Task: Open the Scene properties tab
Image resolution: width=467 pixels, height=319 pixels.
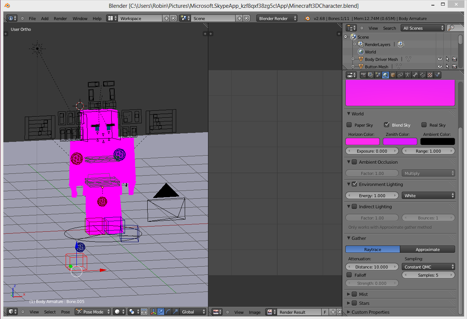Action: point(378,75)
